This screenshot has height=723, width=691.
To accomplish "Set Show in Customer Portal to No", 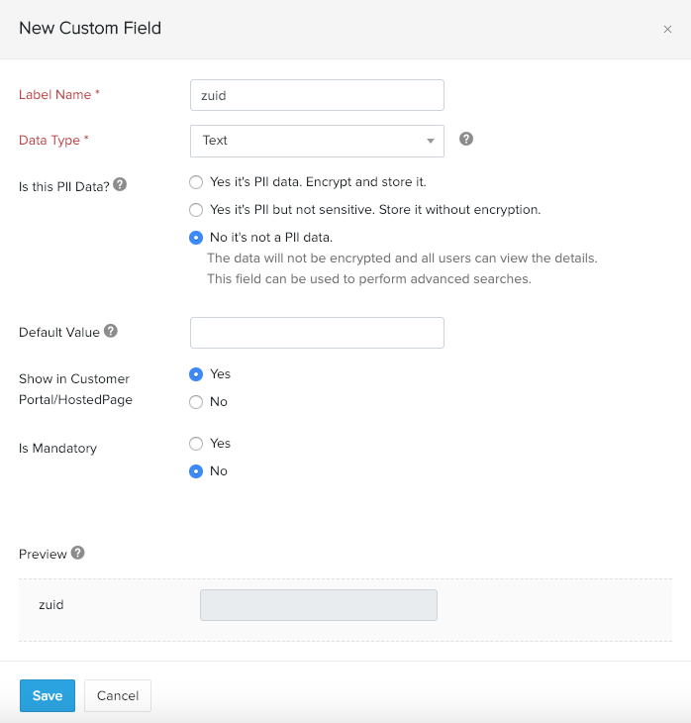I will pos(196,402).
